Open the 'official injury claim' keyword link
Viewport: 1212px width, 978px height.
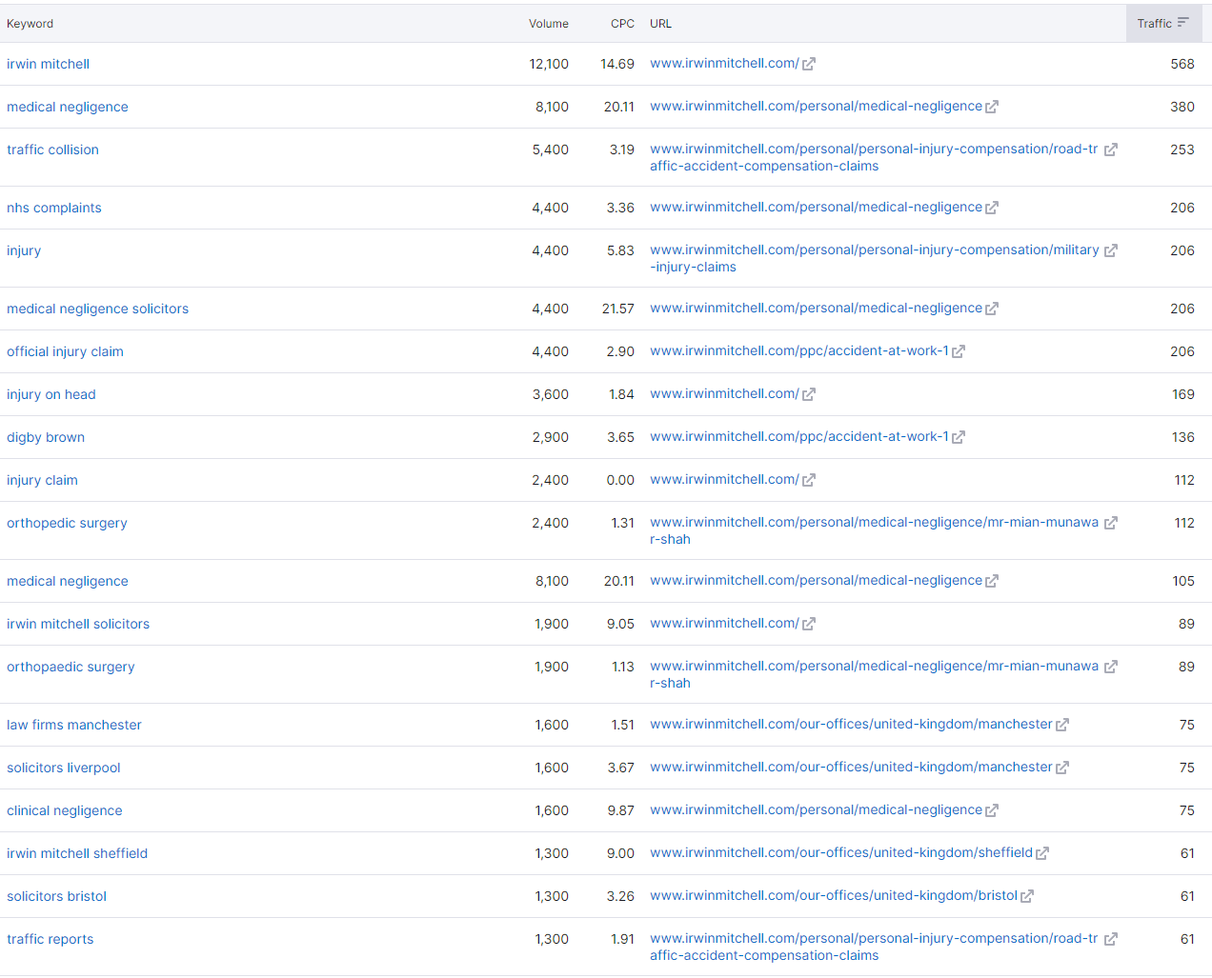(x=65, y=351)
